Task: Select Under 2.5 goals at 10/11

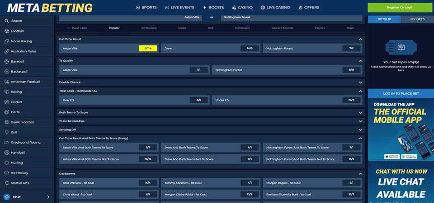Action: [351, 100]
